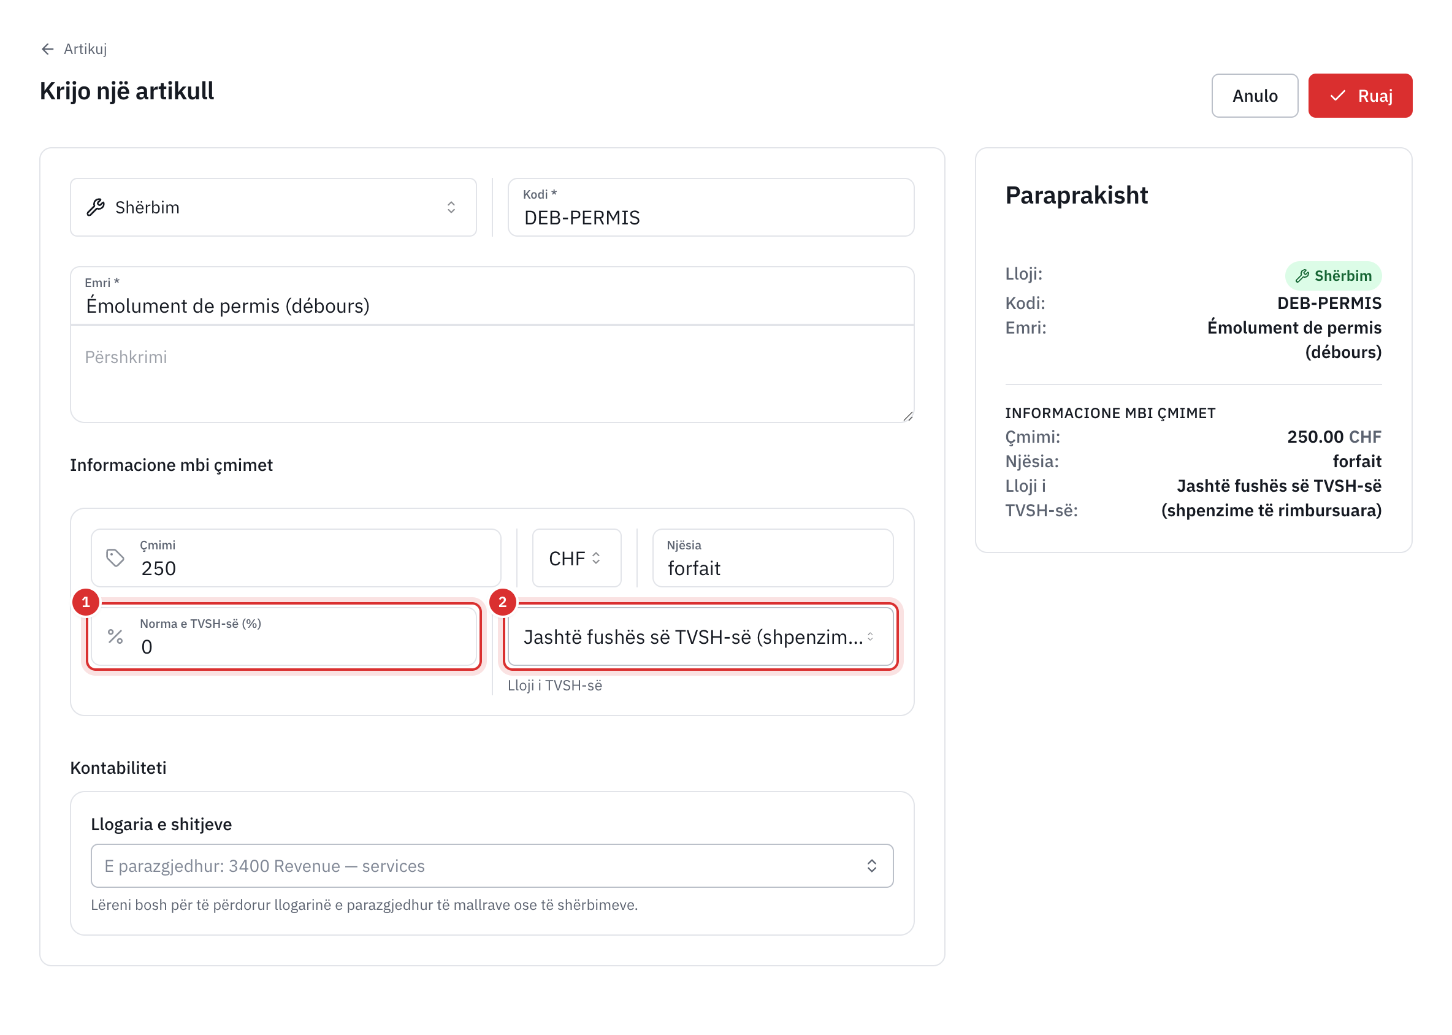Click the textarea resize handle in Përshkrimi

point(907,416)
